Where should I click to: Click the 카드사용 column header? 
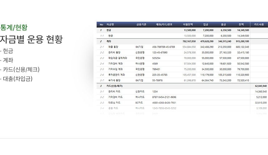click(259, 24)
